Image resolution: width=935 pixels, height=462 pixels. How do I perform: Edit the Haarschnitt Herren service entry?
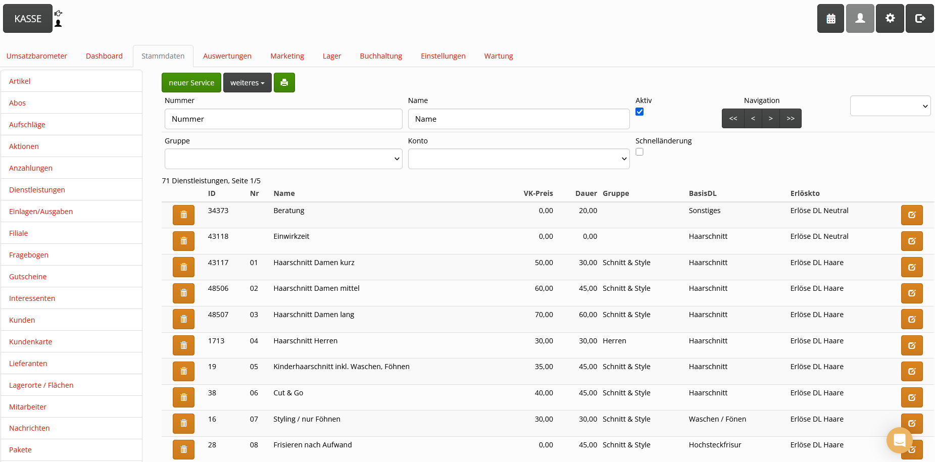[911, 345]
